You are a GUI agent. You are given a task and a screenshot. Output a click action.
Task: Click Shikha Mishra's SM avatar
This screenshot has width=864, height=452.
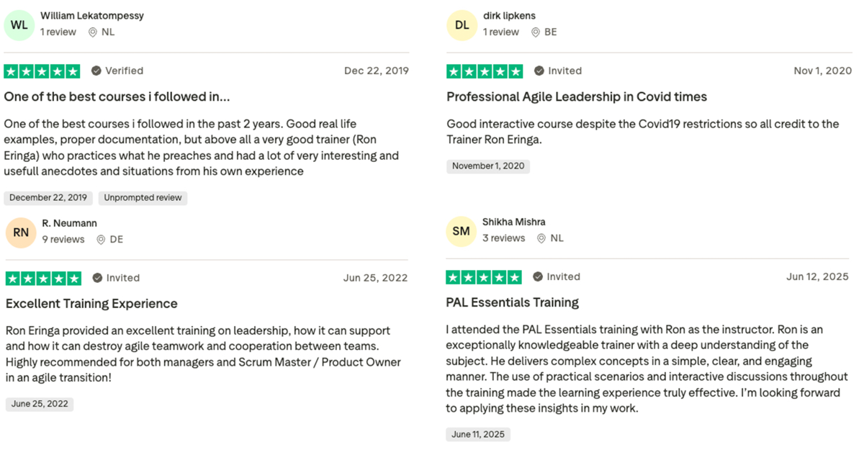[x=462, y=231]
